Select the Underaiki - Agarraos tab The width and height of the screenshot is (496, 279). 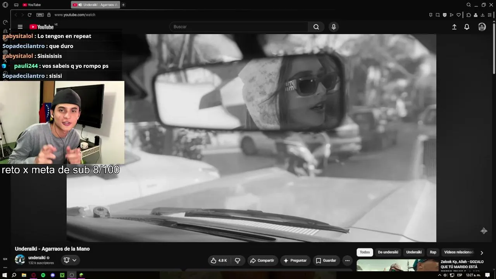[x=95, y=5]
